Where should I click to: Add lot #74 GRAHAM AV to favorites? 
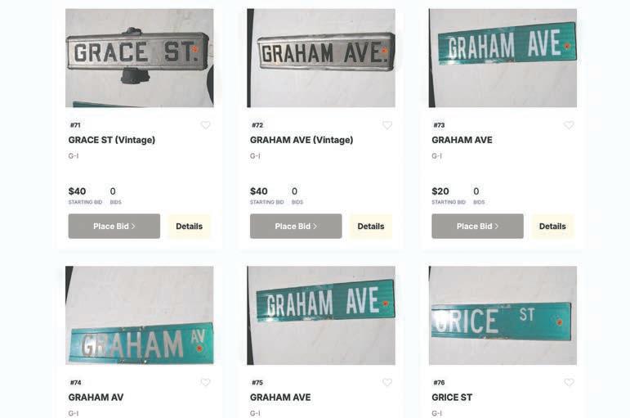click(206, 382)
